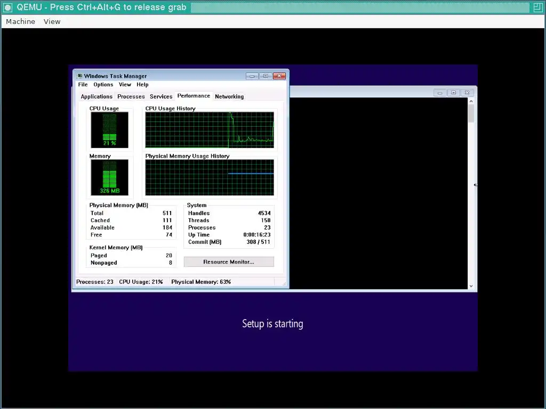Open the Machine menu in QEMU

coord(21,21)
